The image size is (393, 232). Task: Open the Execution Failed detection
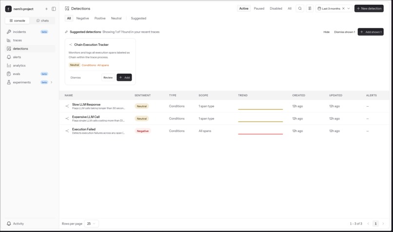tap(84, 129)
